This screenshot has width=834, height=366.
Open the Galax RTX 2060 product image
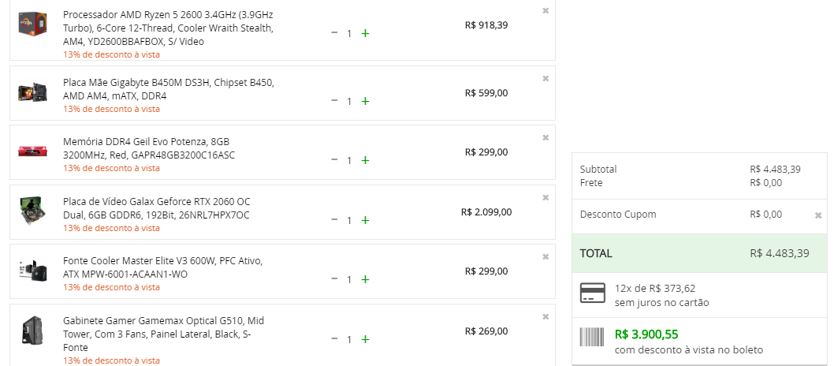[x=33, y=211]
